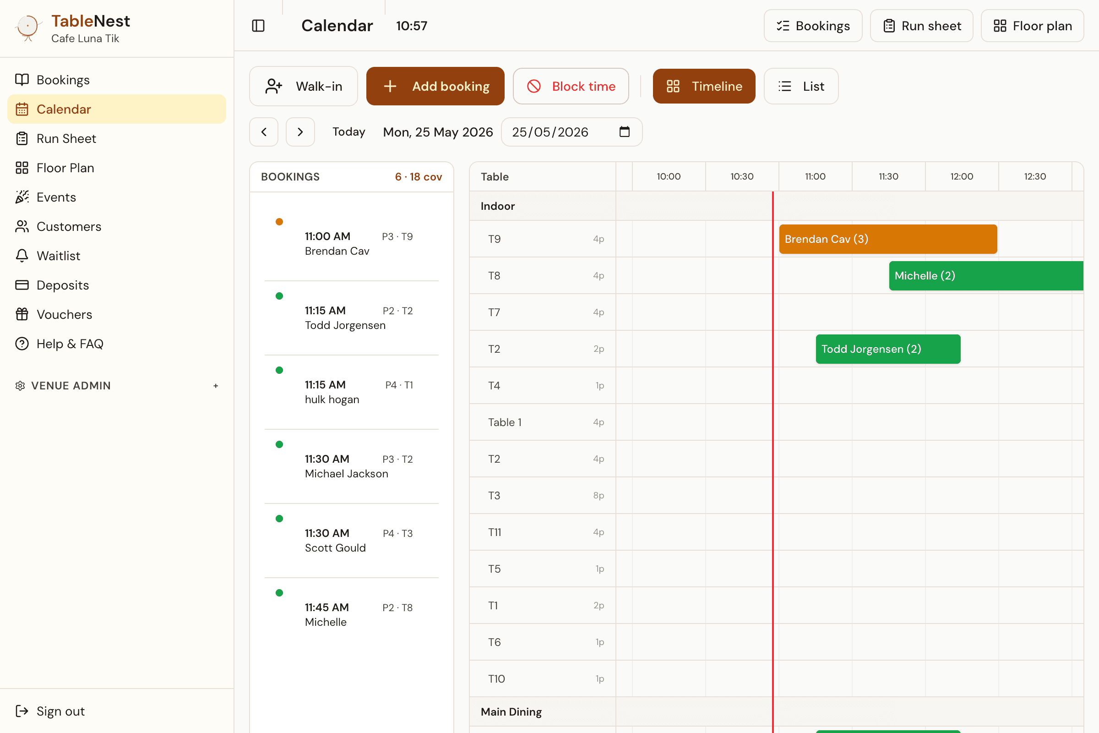Click the orange status dot for Brendan Cav

pyautogui.click(x=279, y=222)
